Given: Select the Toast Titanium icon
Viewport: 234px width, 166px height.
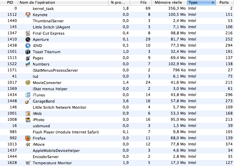Looking at the screenshot, I should click(28, 52).
